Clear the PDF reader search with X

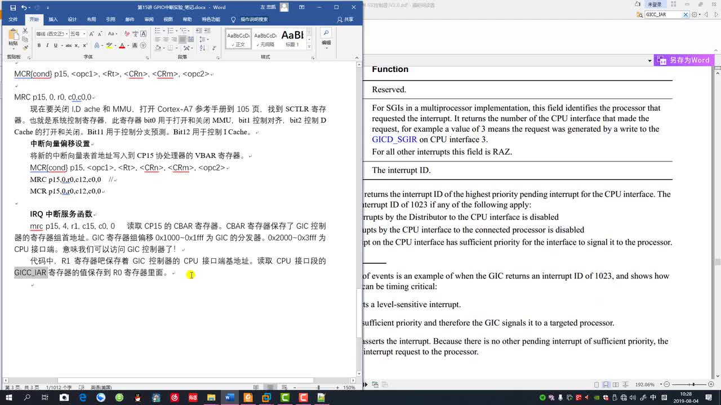[686, 15]
